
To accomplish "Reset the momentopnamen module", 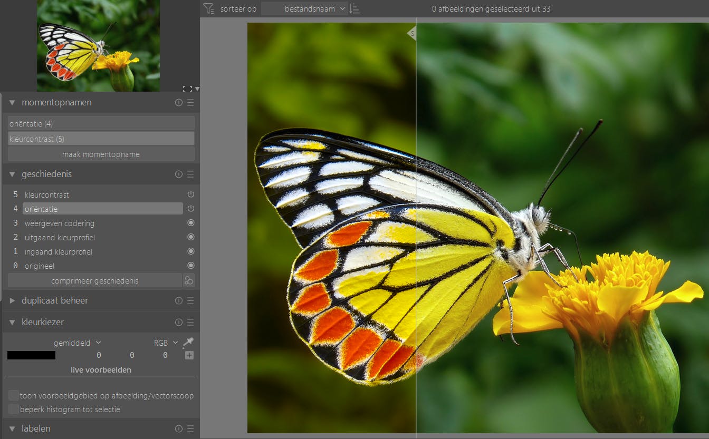I will pos(179,103).
